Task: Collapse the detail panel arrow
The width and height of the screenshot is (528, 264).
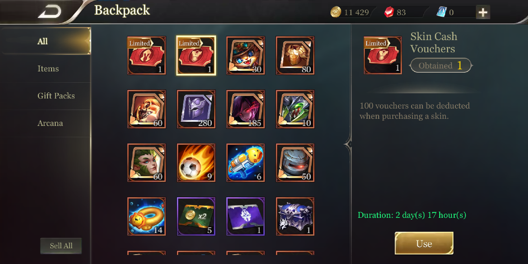Action: (x=348, y=144)
